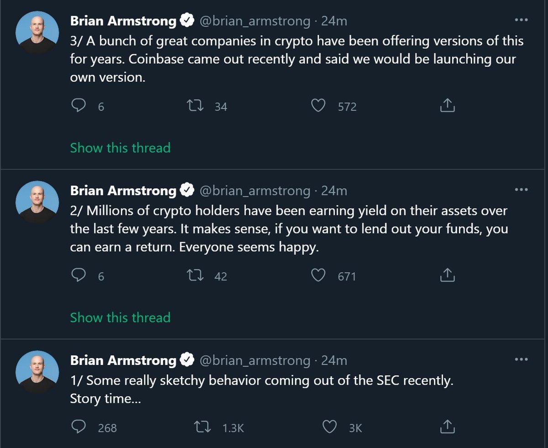Retweet the tweet with 42 retweets
Screen dimensions: 548x448
[x=196, y=276]
